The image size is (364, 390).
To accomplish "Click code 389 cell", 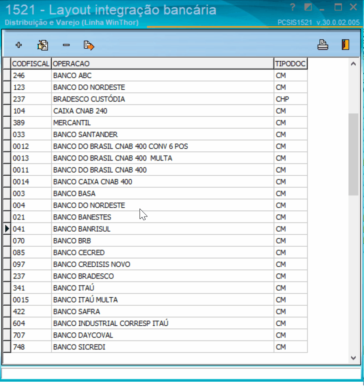I will pyautogui.click(x=31, y=122).
